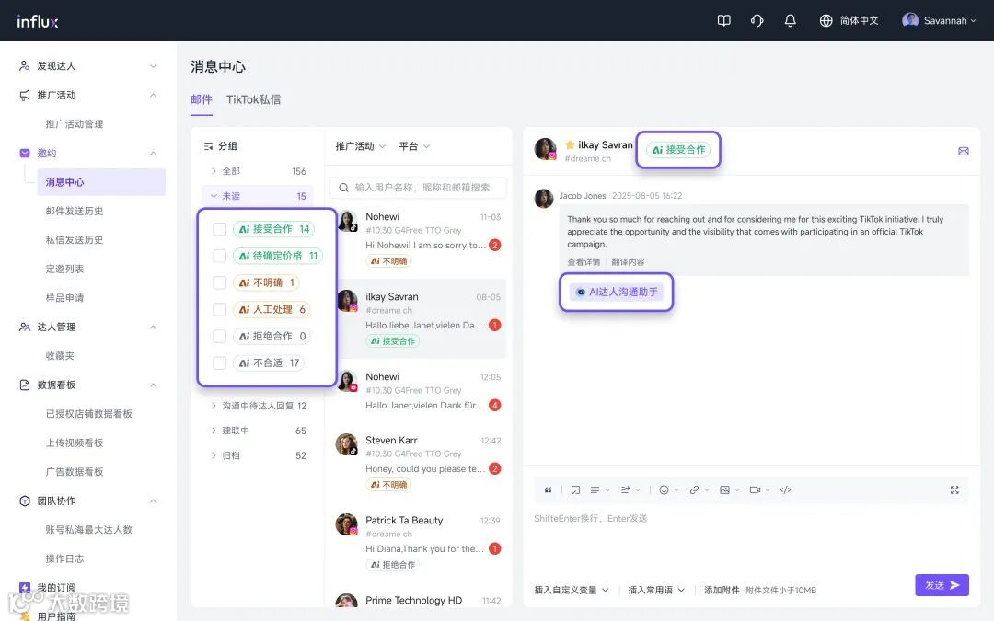The width and height of the screenshot is (994, 621).
Task: Open the 插入常用语 dropdown
Action: (656, 590)
